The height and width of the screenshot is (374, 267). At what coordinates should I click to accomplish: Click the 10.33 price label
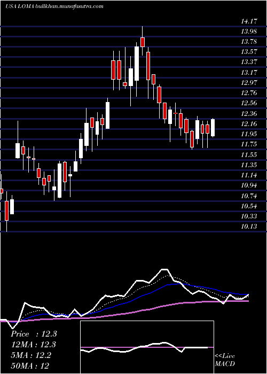tap(249, 216)
